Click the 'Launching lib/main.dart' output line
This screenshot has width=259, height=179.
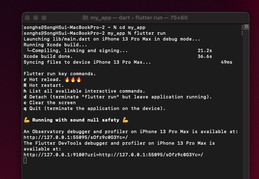coord(112,39)
